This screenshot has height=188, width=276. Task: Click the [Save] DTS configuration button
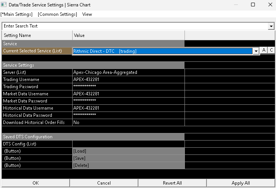pyautogui.click(x=128, y=158)
